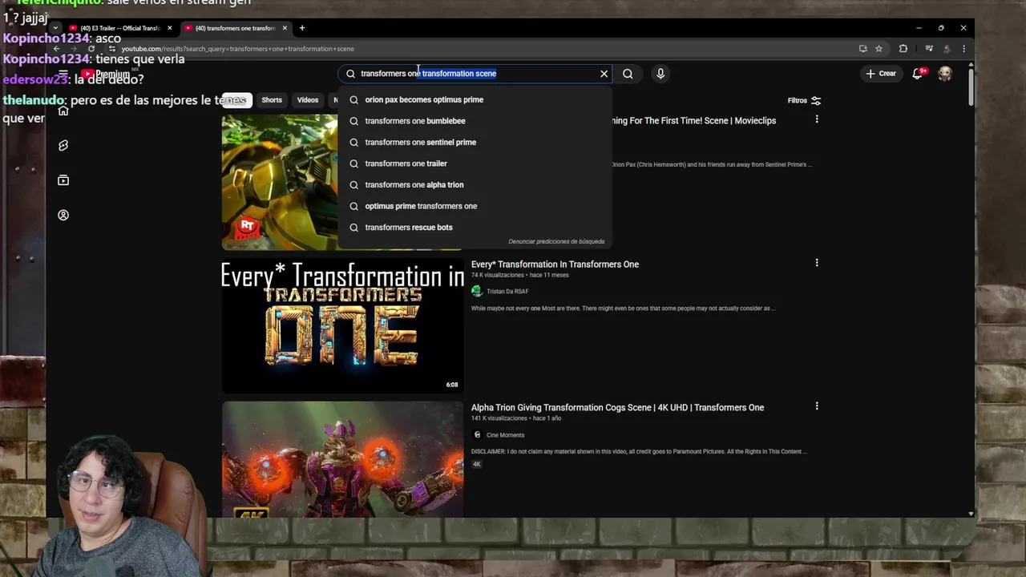Click the browser back arrow
Screen dimensions: 1026x577
[57, 49]
